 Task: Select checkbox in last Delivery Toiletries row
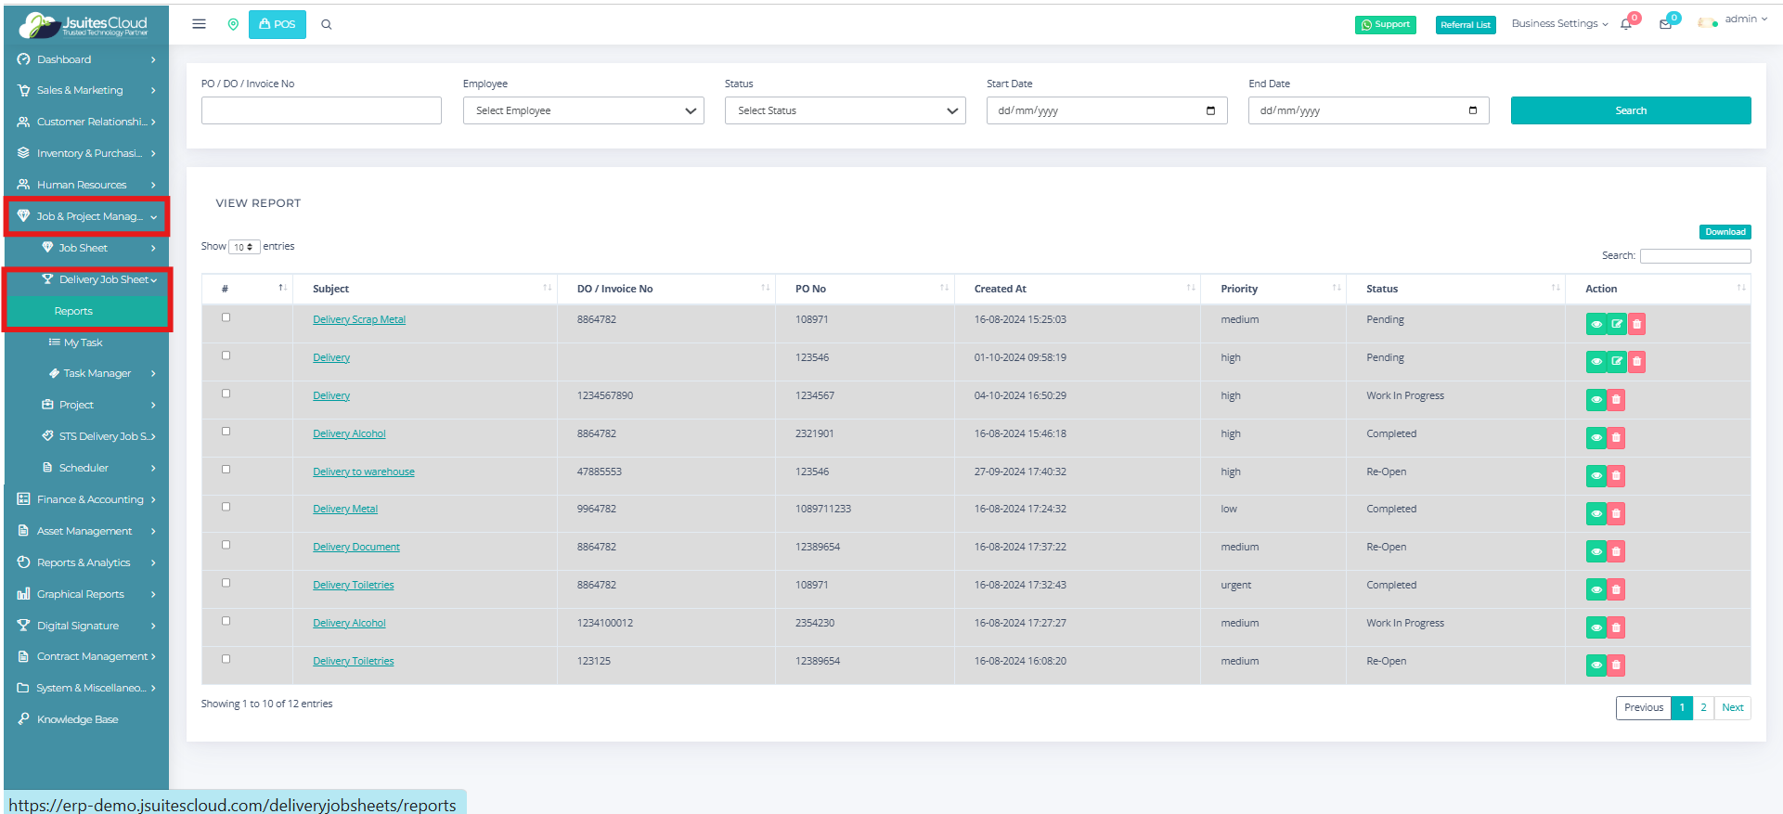tap(226, 659)
